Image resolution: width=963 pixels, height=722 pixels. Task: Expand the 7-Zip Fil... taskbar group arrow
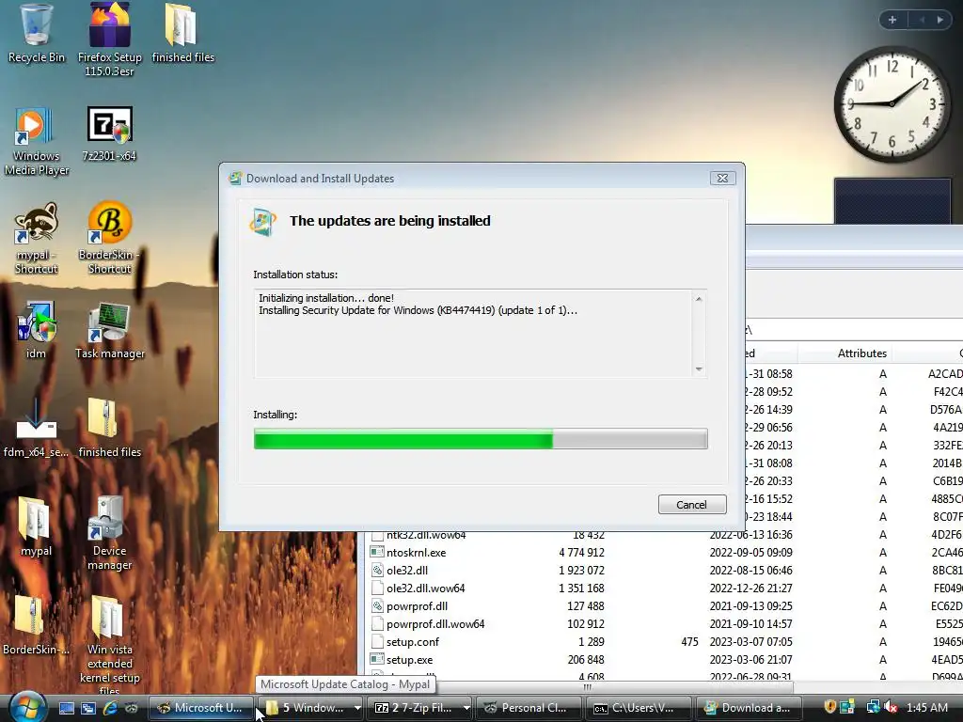466,708
